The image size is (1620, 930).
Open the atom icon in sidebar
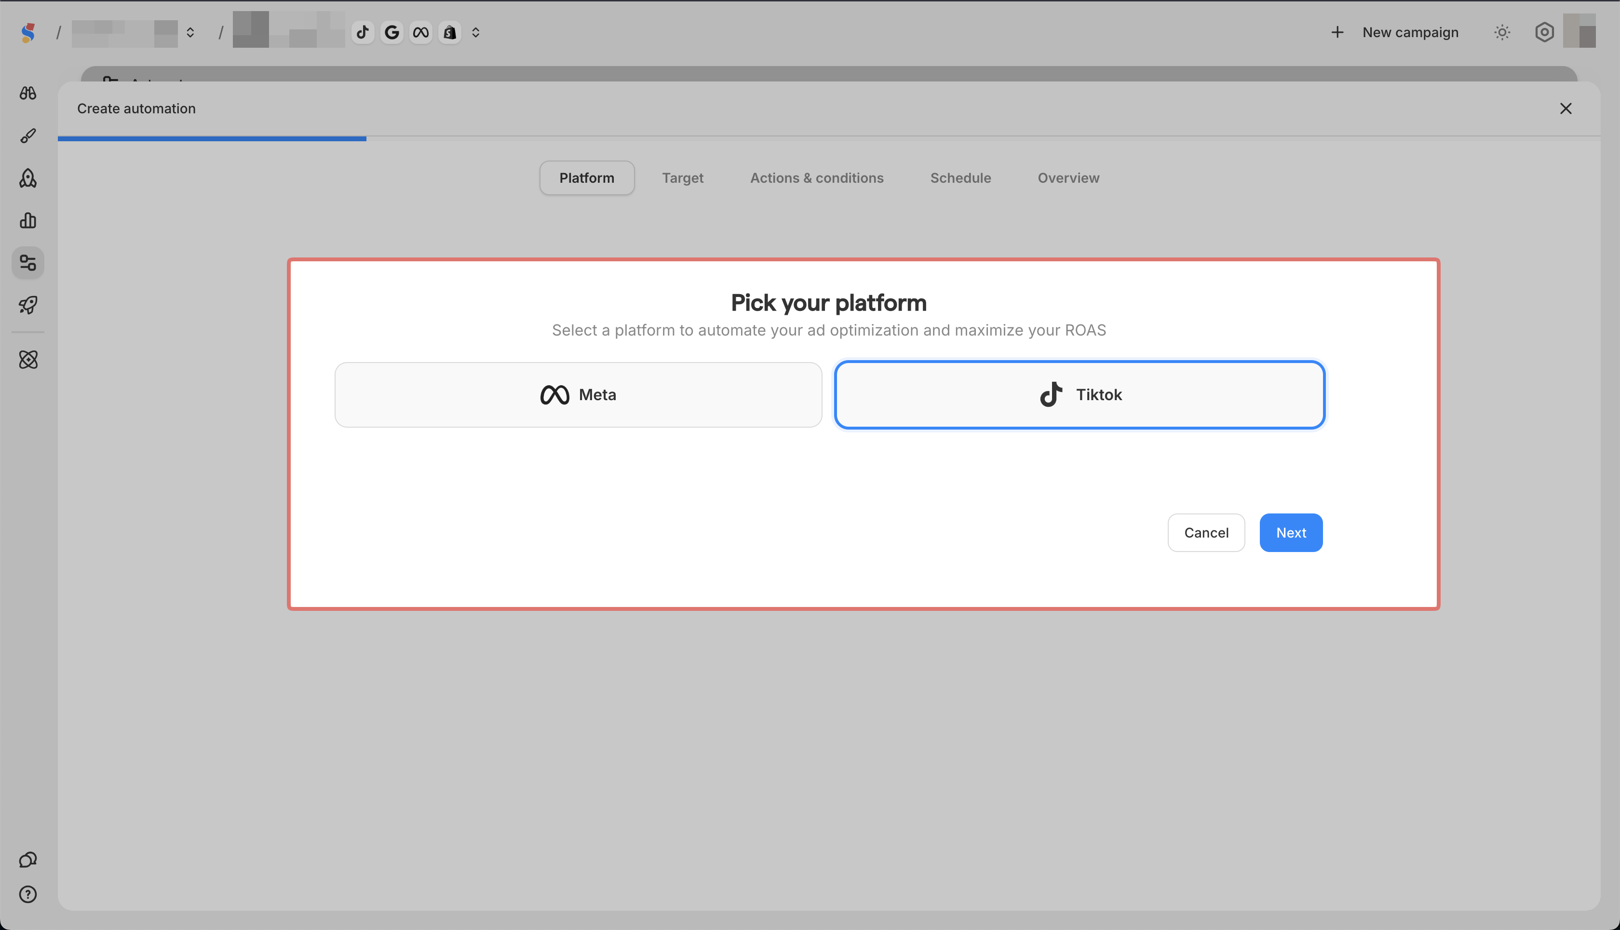[27, 360]
